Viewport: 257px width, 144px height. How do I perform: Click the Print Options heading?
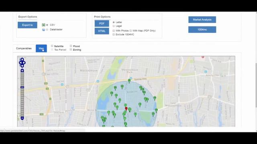[x=102, y=17]
